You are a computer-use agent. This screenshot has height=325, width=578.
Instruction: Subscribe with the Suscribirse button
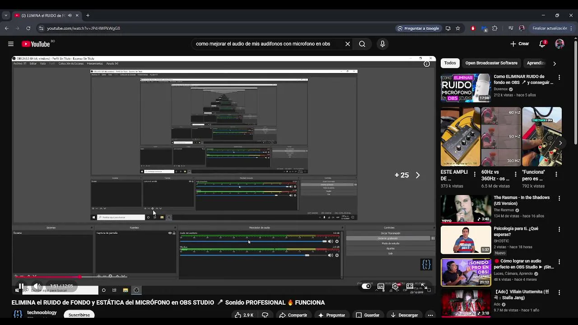pyautogui.click(x=79, y=315)
